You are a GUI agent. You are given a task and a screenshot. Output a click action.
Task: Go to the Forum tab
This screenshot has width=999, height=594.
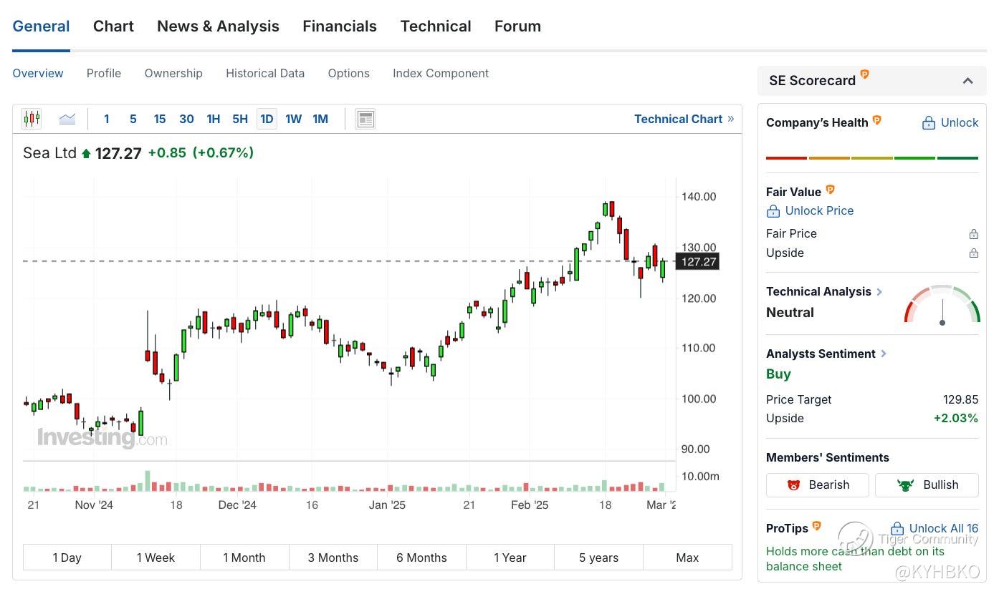click(517, 26)
